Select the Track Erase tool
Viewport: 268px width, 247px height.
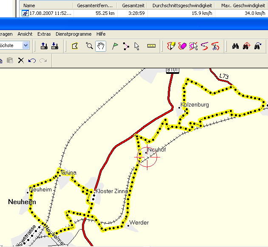point(183,46)
